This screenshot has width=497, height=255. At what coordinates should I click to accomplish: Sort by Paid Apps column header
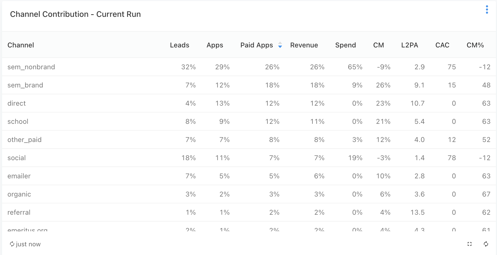[256, 45]
